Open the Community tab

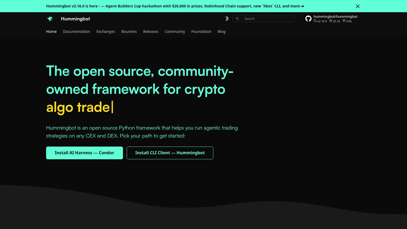175,32
